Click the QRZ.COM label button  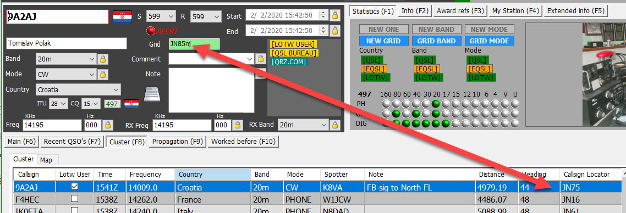(288, 62)
